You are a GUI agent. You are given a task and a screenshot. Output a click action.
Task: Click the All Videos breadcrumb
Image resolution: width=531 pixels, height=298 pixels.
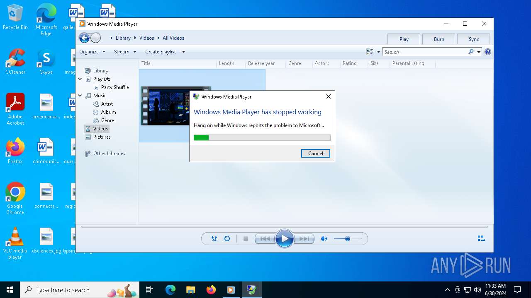173,38
